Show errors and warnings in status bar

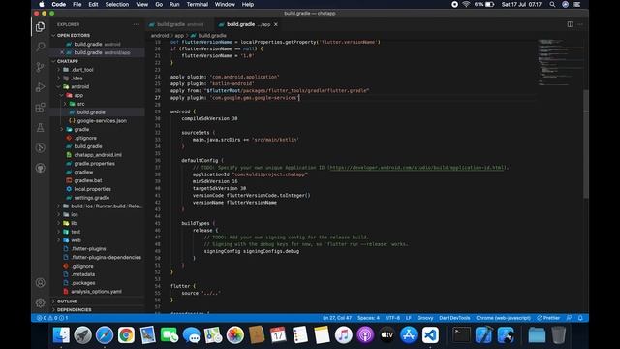(x=52, y=318)
